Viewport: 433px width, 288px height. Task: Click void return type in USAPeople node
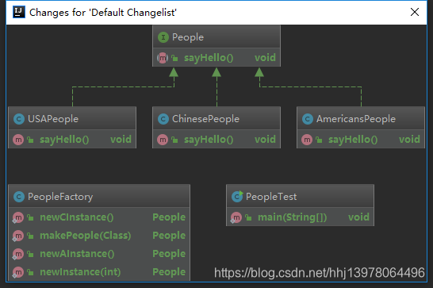(x=121, y=140)
